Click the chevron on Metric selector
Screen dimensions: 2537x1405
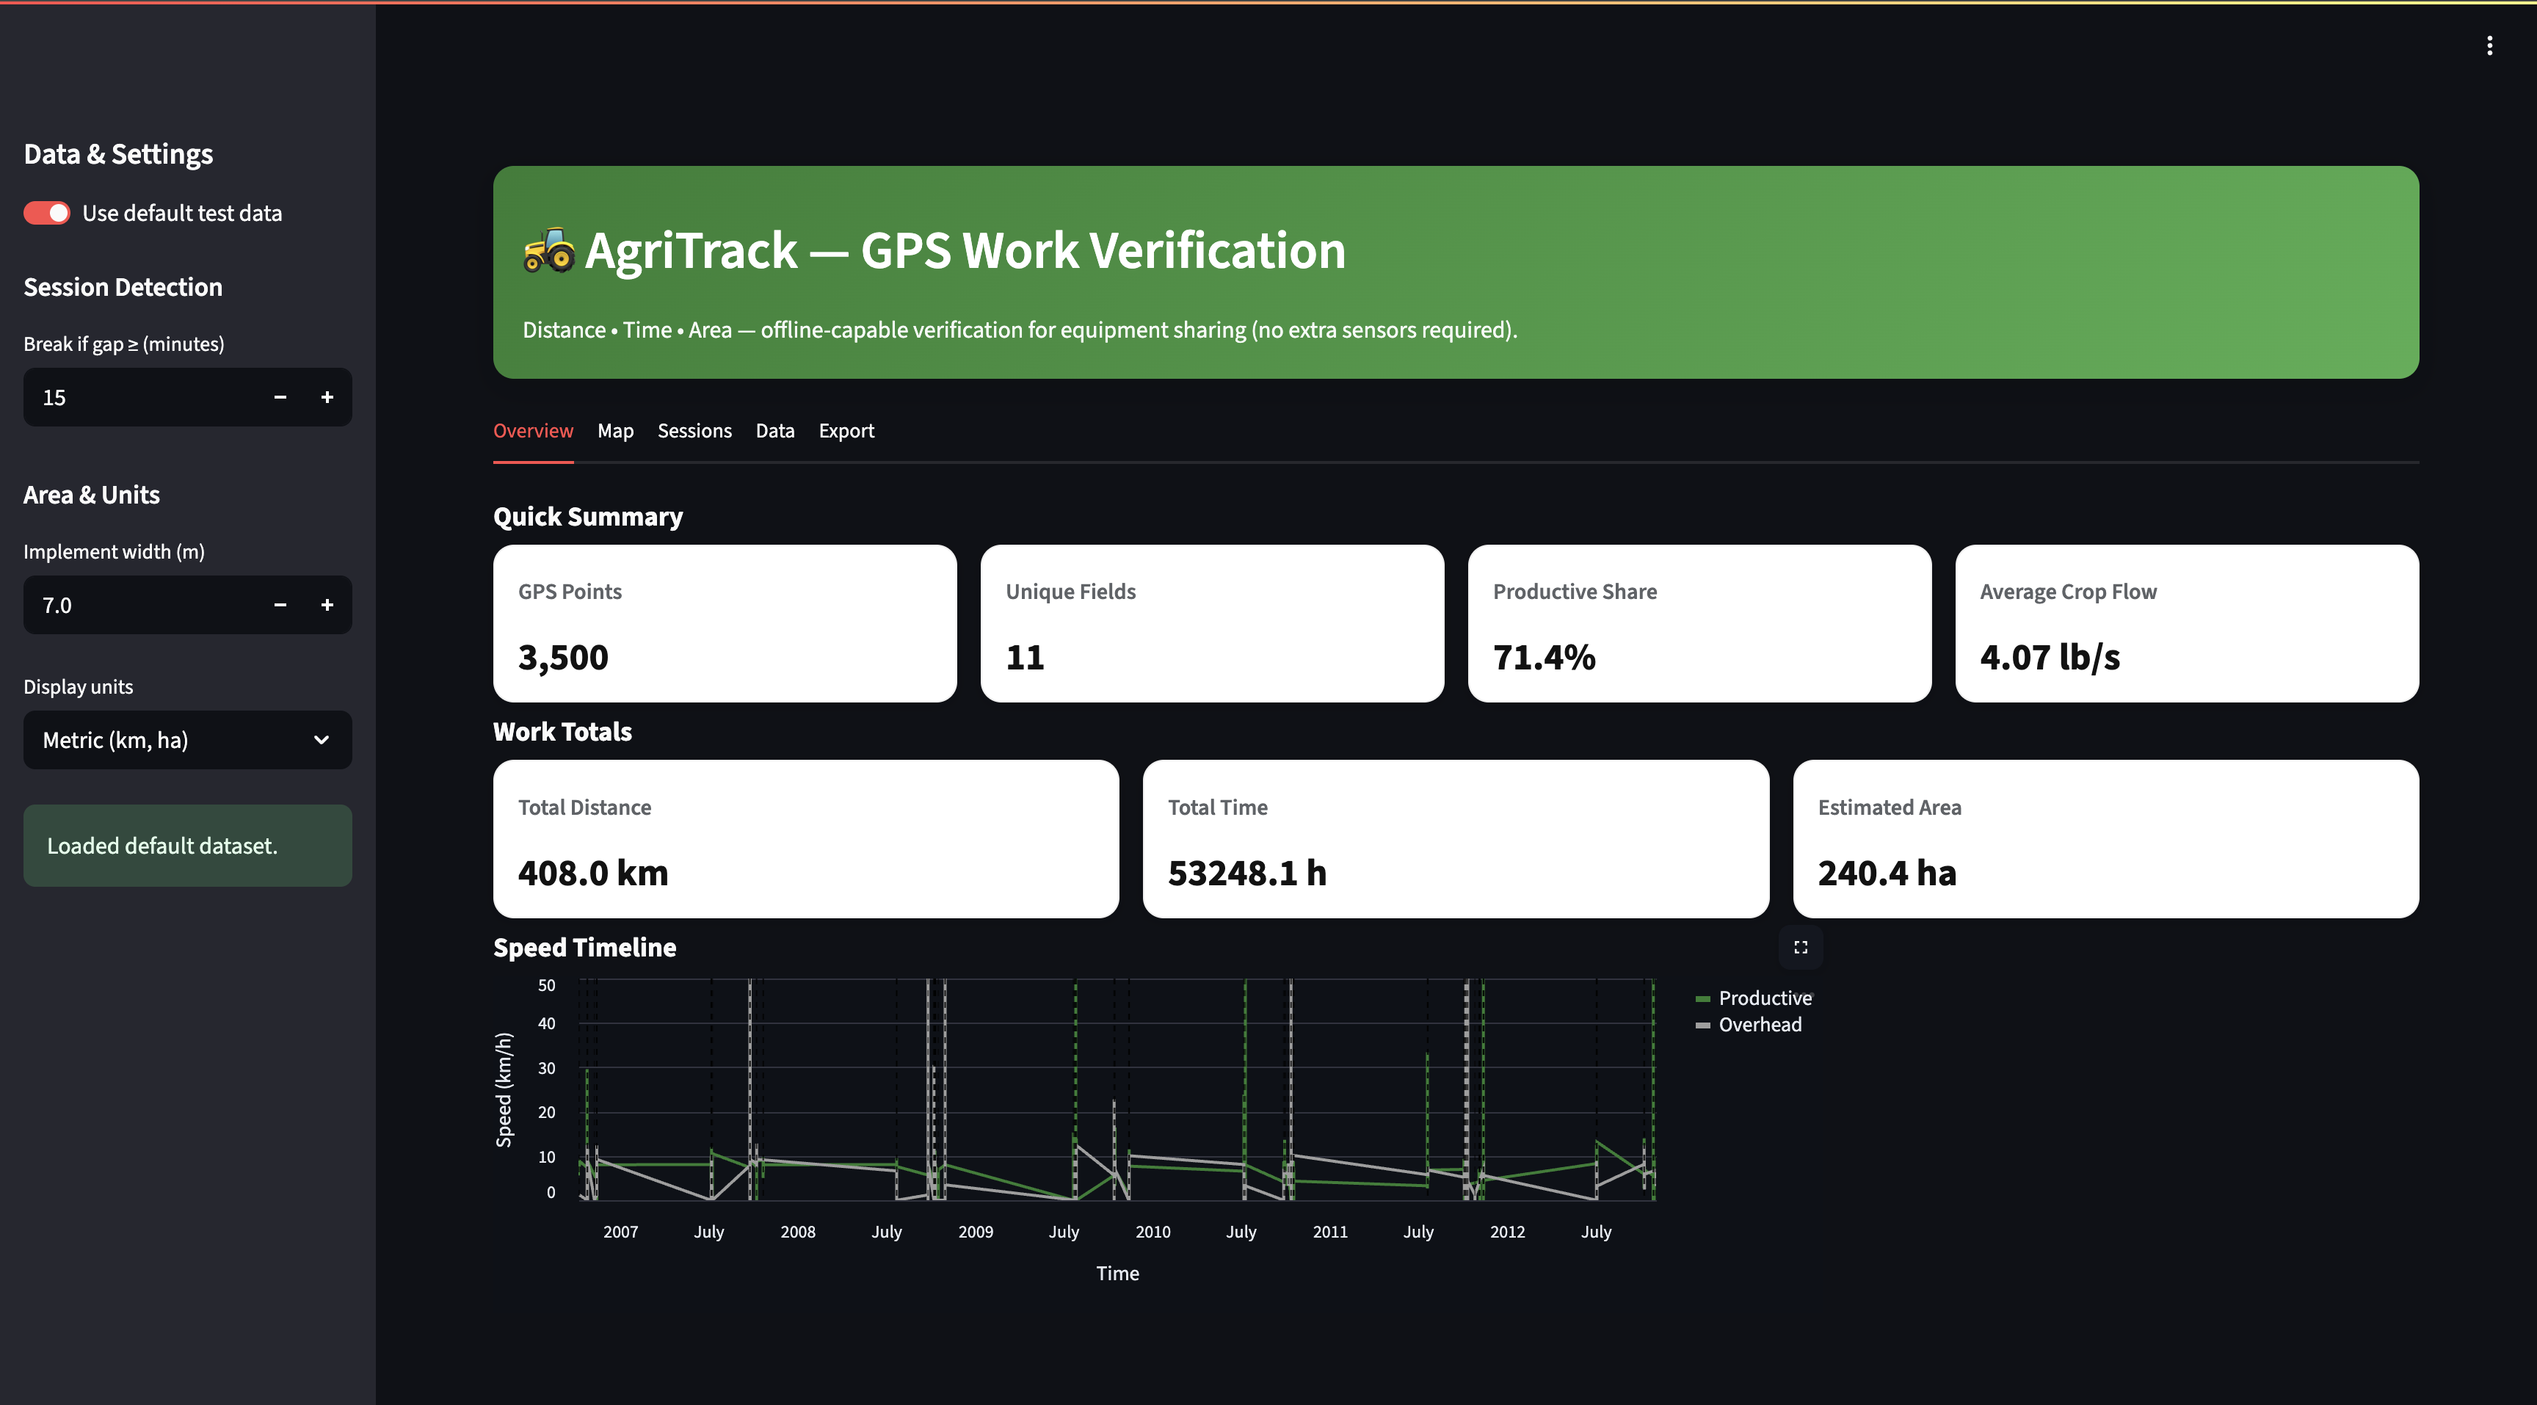pyautogui.click(x=321, y=739)
